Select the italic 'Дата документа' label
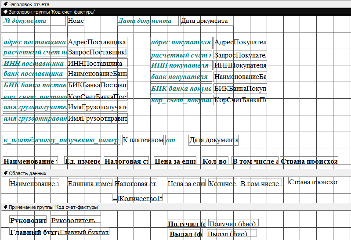351x240 pixels. click(x=148, y=21)
